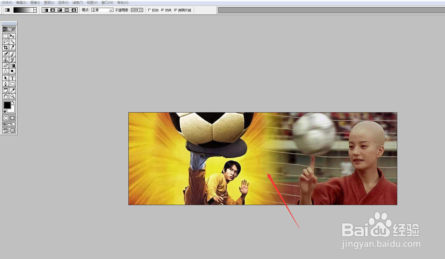The image size is (445, 259).
Task: Click the palette well in options bar
Action: point(331,10)
